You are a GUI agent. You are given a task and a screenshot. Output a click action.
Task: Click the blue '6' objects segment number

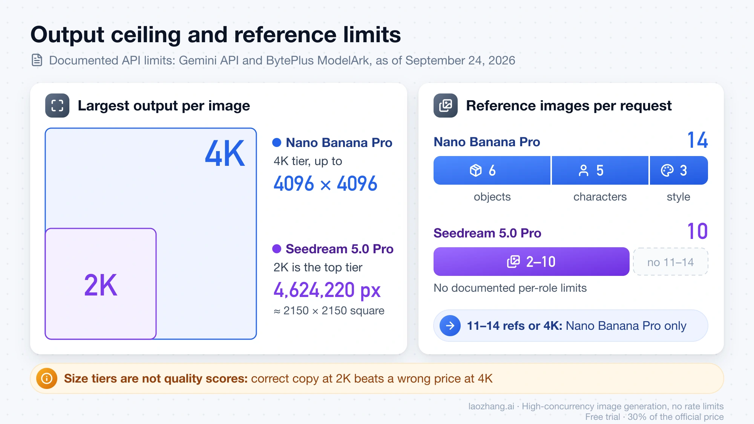point(492,170)
